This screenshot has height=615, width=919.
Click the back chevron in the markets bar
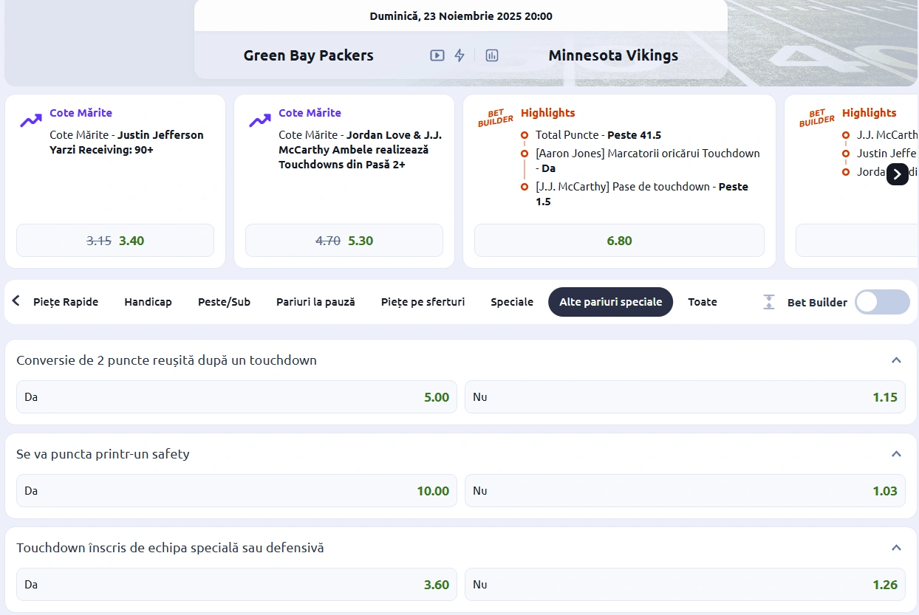15,300
